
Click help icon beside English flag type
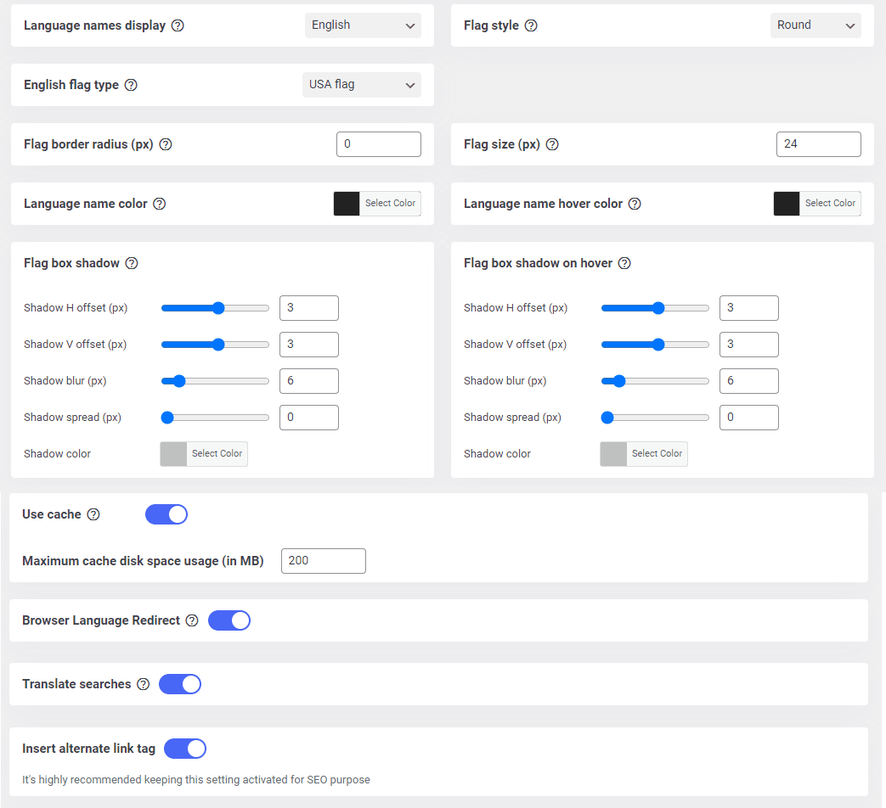pyautogui.click(x=131, y=85)
